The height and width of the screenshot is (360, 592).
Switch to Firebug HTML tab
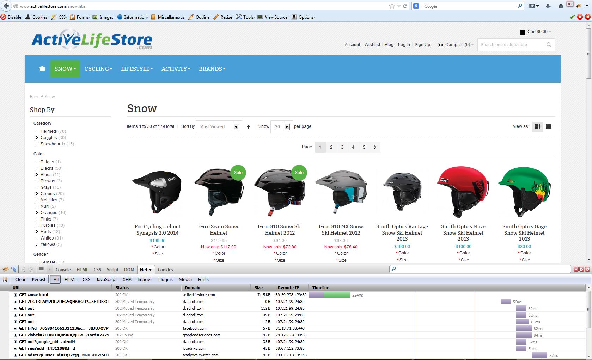point(83,270)
